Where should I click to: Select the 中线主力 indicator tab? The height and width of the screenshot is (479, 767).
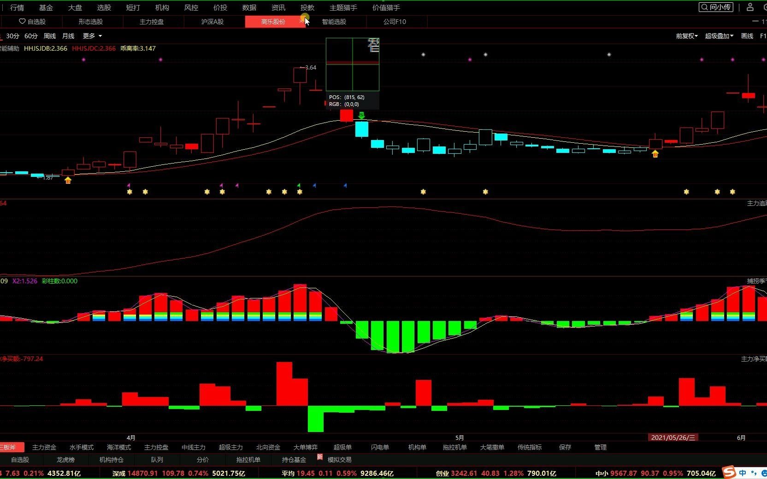pos(194,447)
